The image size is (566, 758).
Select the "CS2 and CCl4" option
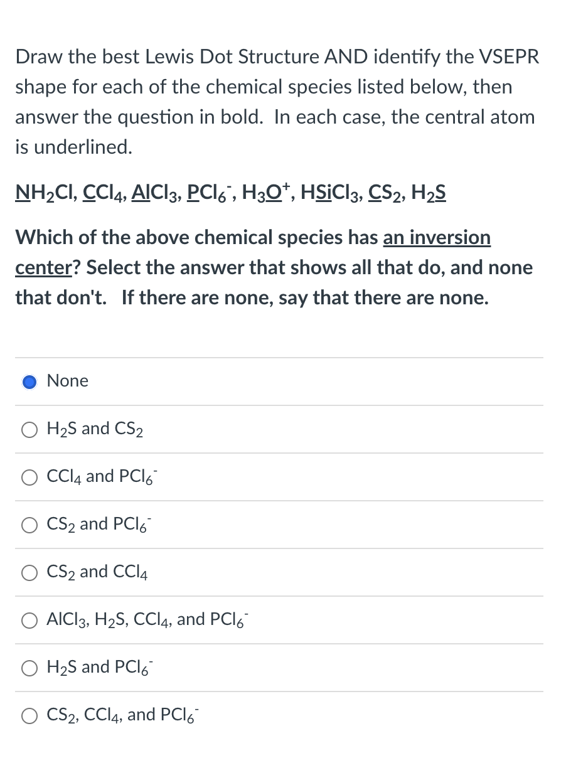coord(29,572)
